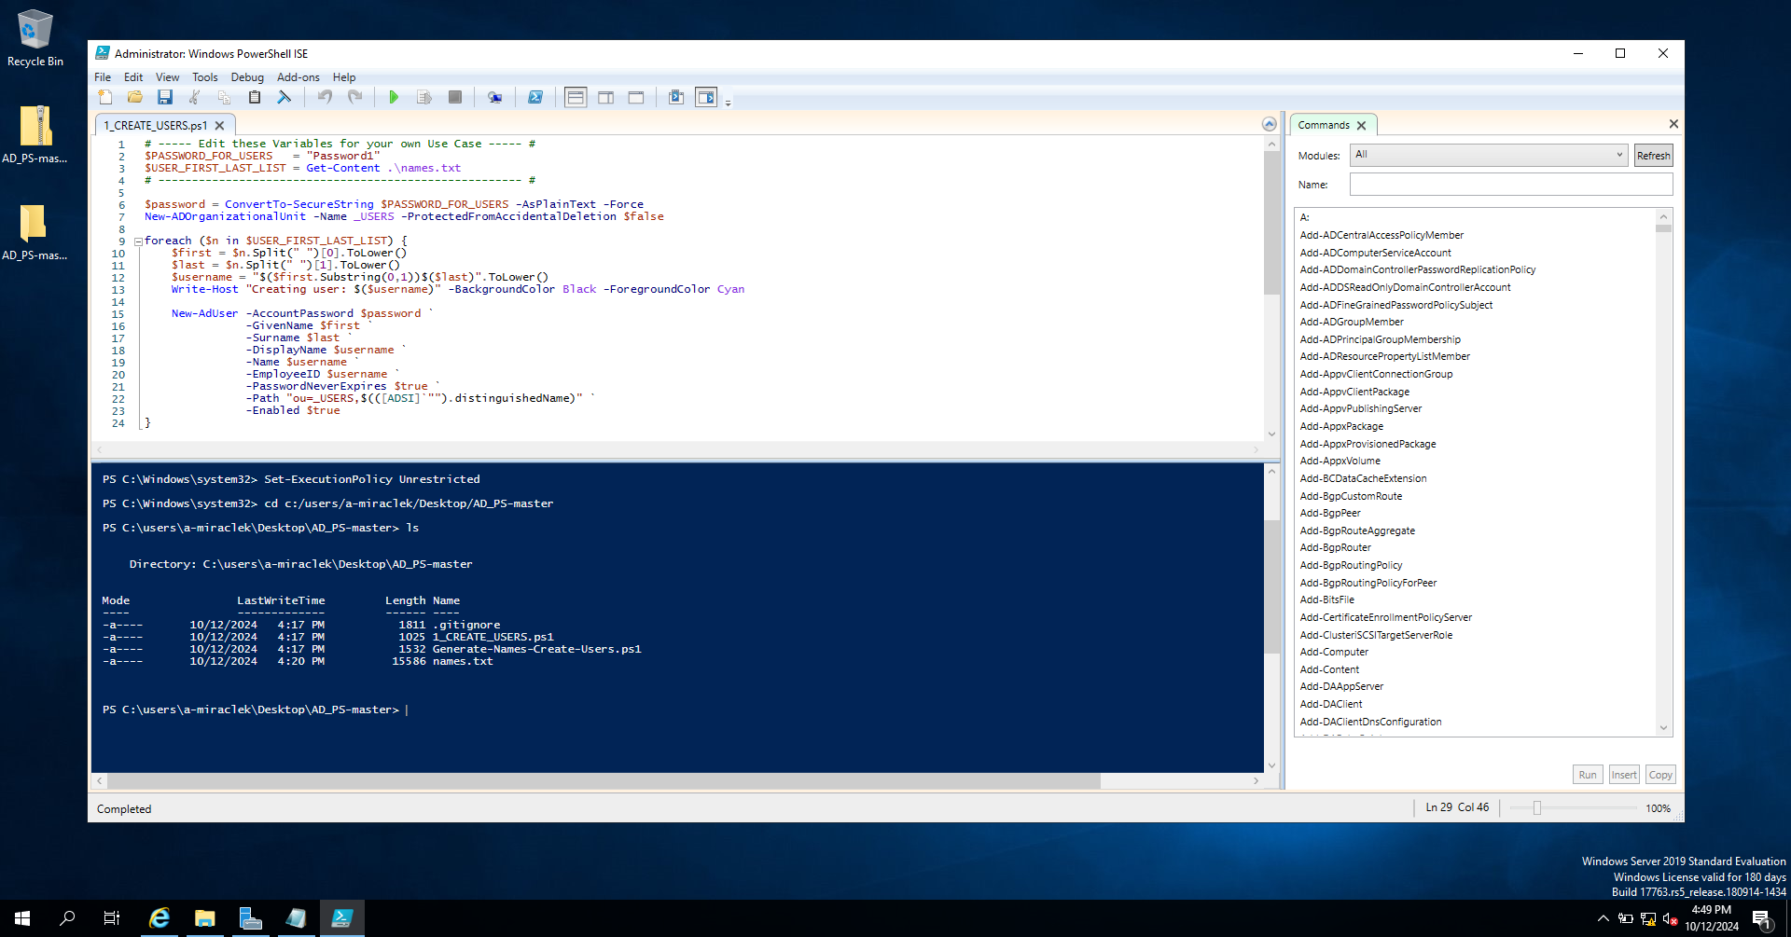Select the Show Script Pane Right layout icon
Image resolution: width=1791 pixels, height=937 pixels.
tap(606, 97)
